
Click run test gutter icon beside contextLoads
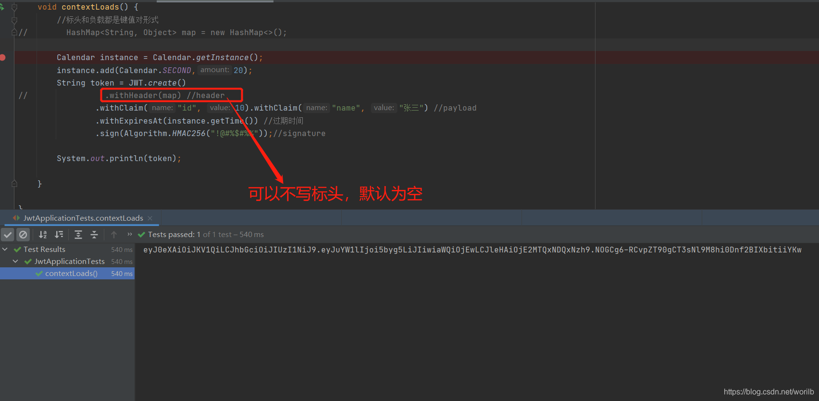[2, 7]
